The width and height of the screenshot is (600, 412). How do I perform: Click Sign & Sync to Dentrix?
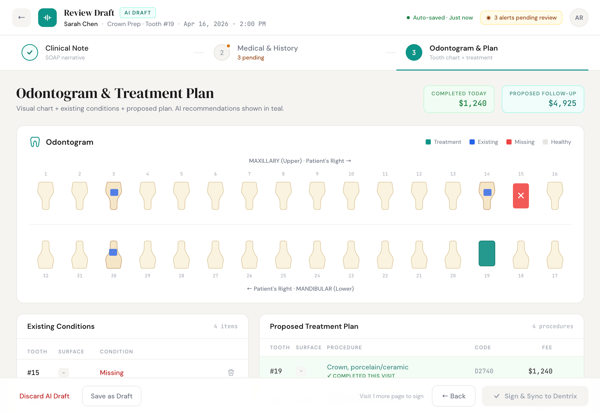pos(535,396)
